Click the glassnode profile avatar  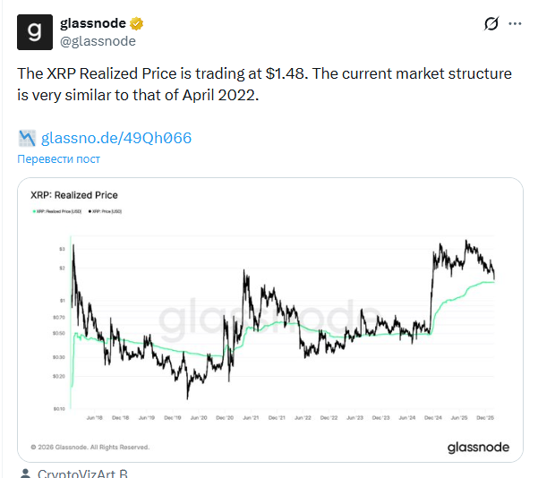pyautogui.click(x=35, y=31)
